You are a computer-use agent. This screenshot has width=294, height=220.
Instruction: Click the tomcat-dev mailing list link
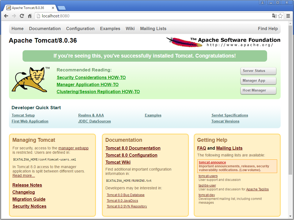click(x=207, y=195)
